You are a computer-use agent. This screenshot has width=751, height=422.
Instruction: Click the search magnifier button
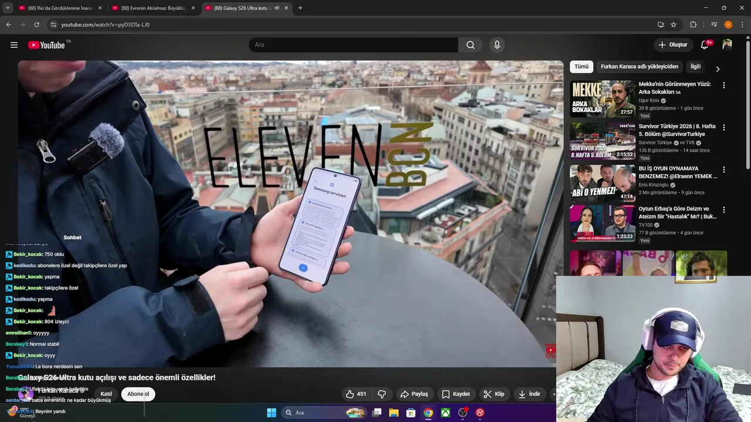471,45
